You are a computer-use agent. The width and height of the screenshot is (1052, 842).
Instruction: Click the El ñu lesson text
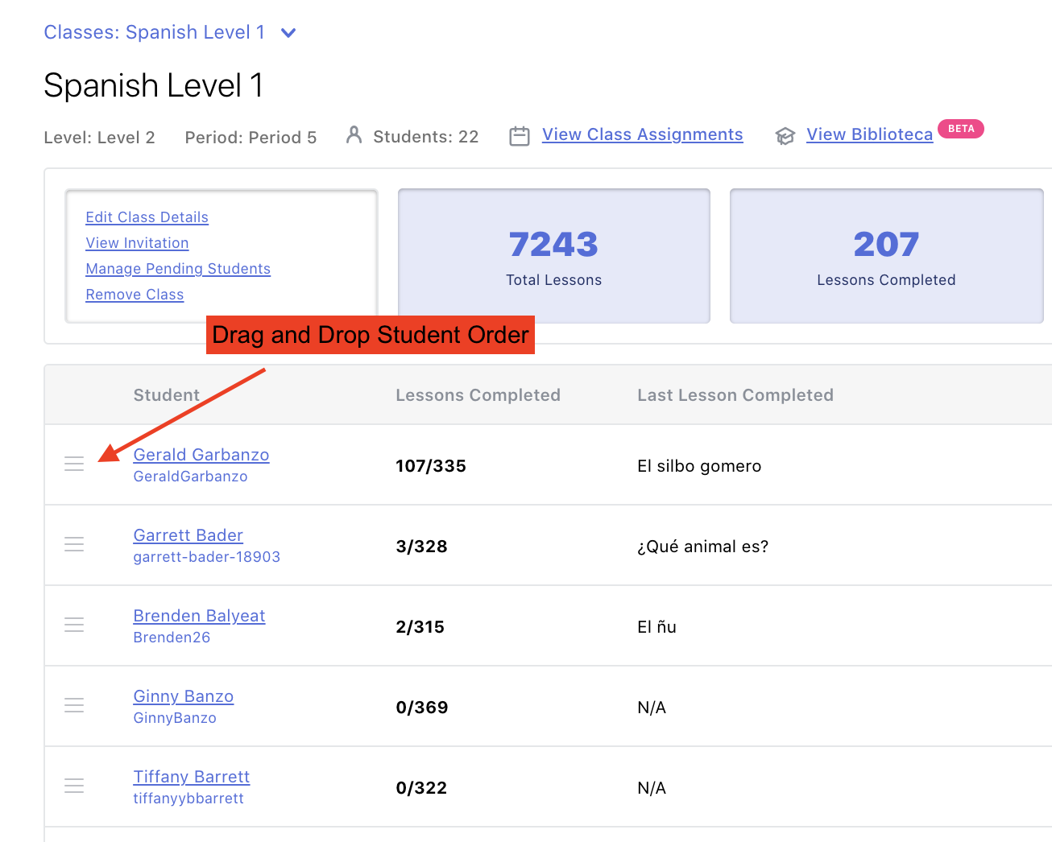[656, 627]
